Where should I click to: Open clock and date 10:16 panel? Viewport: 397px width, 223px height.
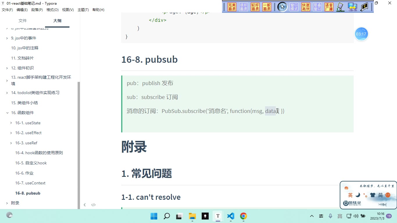point(377,216)
